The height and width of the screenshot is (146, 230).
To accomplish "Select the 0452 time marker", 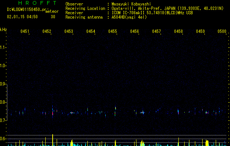I will 47,31.
